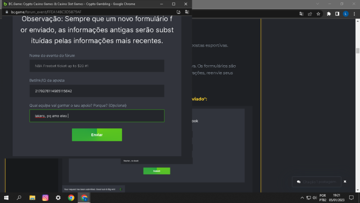Open the Chrome profile avatar L
This screenshot has width=360, height=203.
coord(346,14)
